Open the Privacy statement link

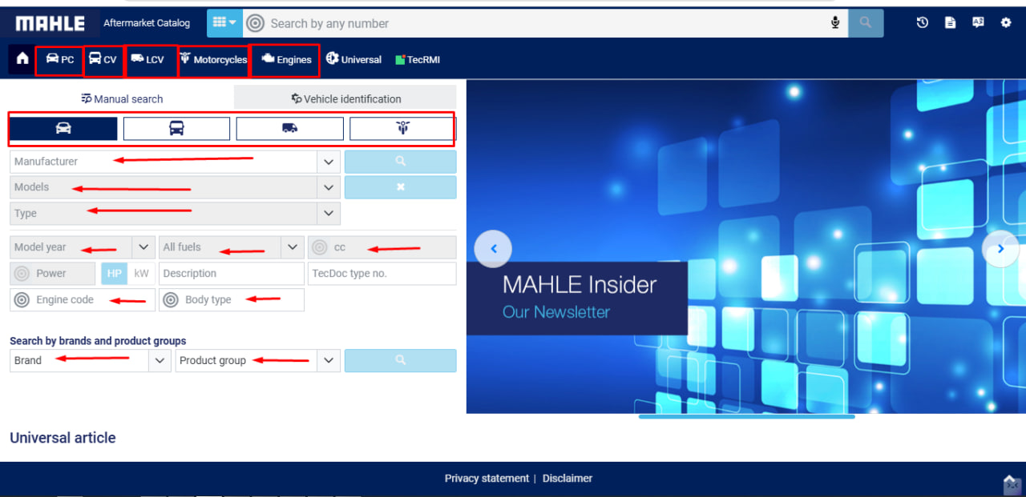pyautogui.click(x=487, y=479)
